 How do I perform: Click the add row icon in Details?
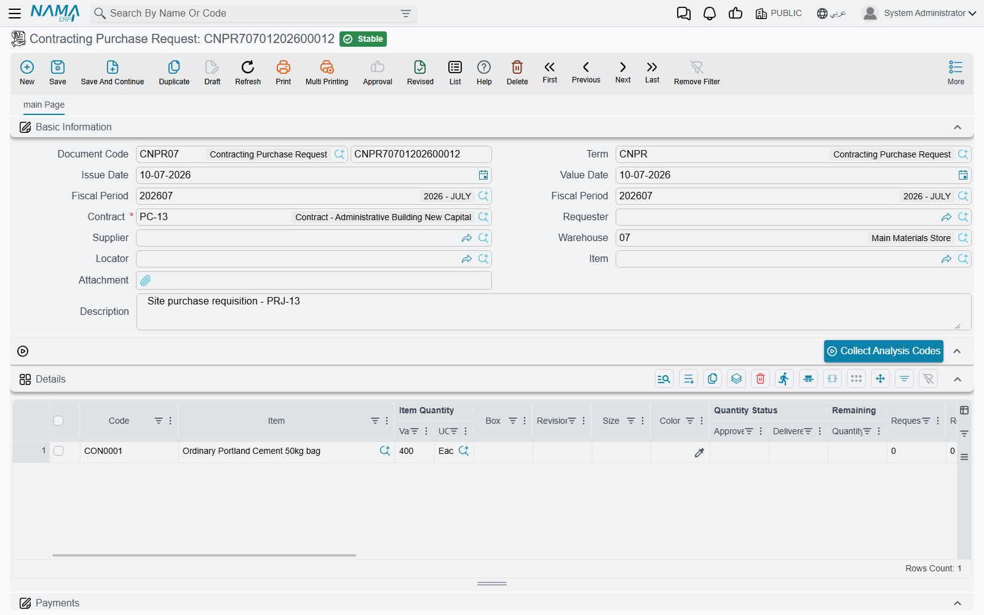pyautogui.click(x=689, y=379)
